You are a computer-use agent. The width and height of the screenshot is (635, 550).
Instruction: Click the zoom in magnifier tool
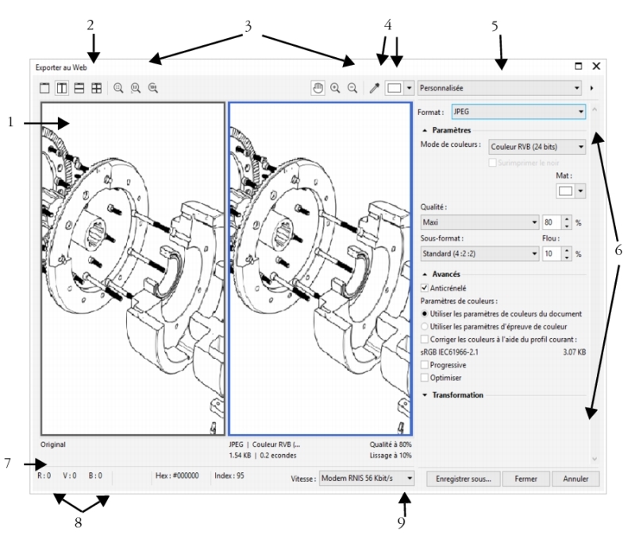(x=335, y=89)
